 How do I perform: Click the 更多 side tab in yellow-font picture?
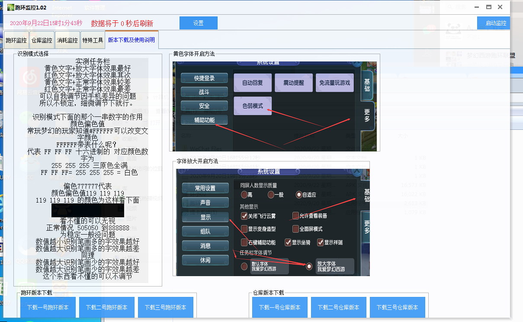pyautogui.click(x=367, y=116)
